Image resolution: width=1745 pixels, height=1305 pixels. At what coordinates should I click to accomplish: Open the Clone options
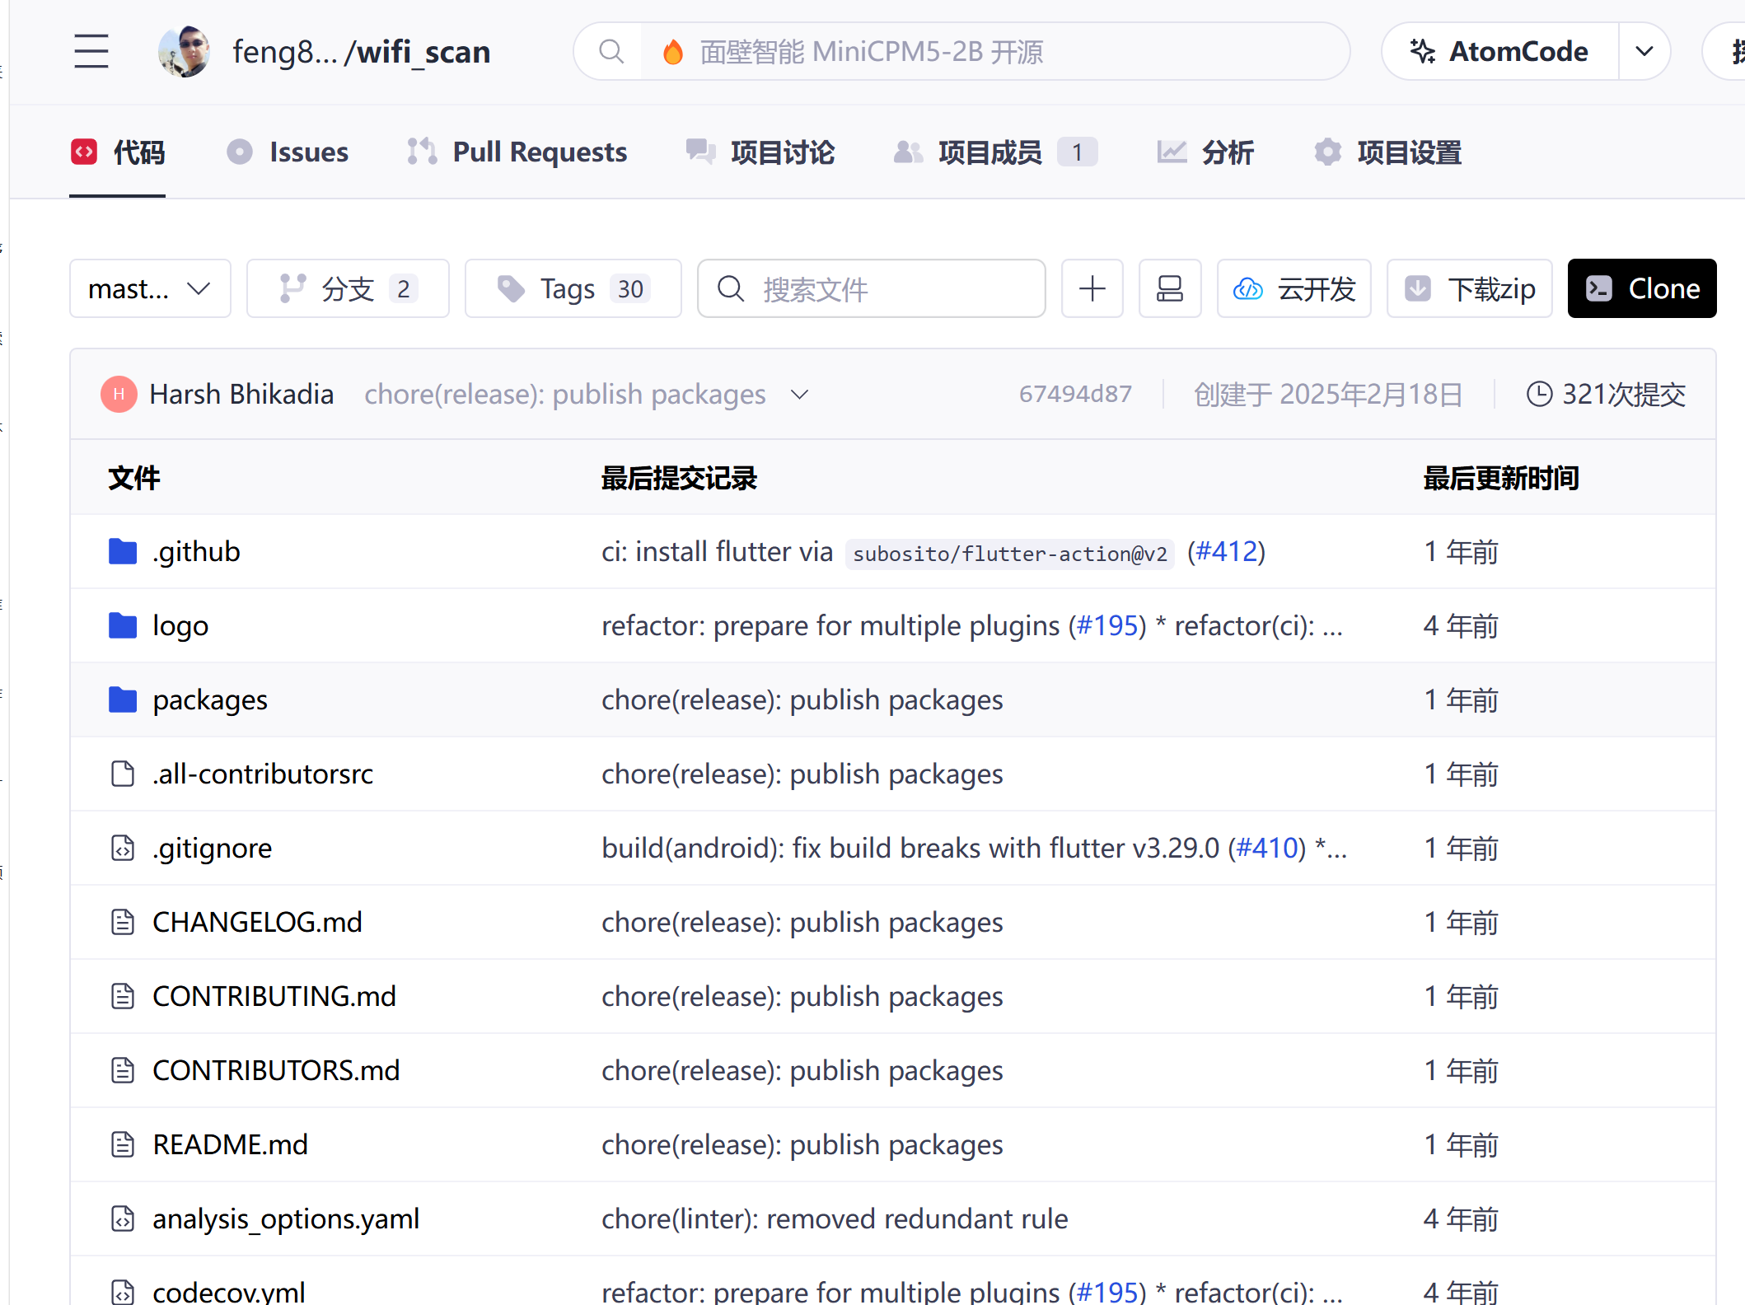pyautogui.click(x=1642, y=288)
